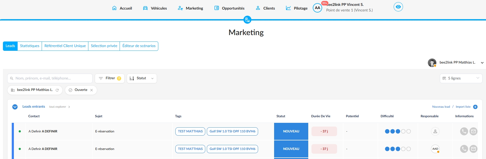Viewport: 486px width, 159px height.
Task: Open the Statut sort dropdown
Action: click(142, 78)
